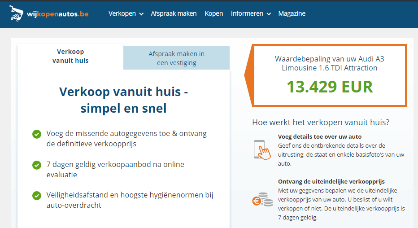Select the Verkoop vanuit huis tab

(70, 56)
